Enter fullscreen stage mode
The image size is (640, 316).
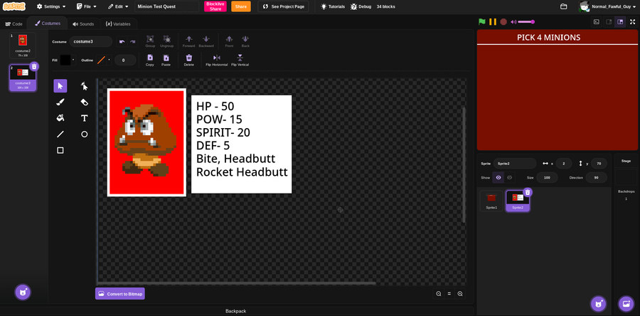pos(633,21)
